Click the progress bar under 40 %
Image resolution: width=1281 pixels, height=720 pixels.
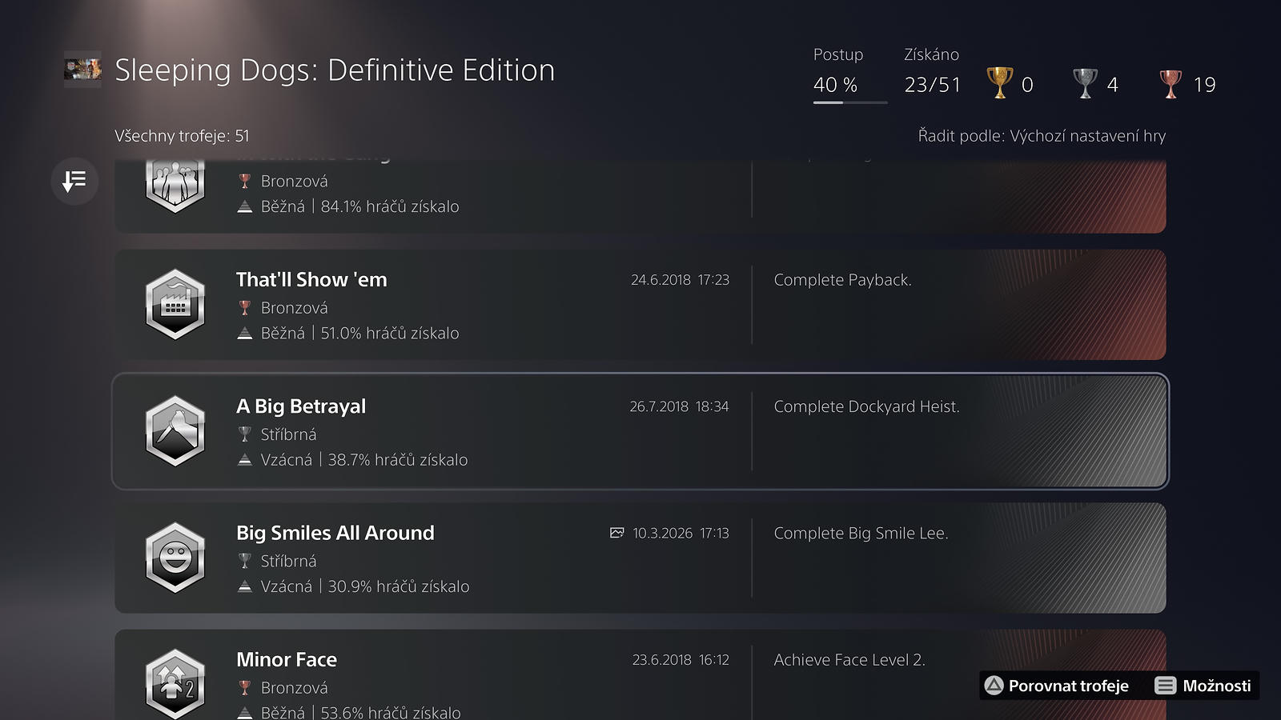849,102
